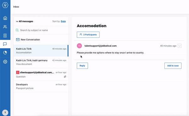Viewport: 189px width, 116px height.
Task: Open the message options dropdown arrow
Action: point(180,46)
